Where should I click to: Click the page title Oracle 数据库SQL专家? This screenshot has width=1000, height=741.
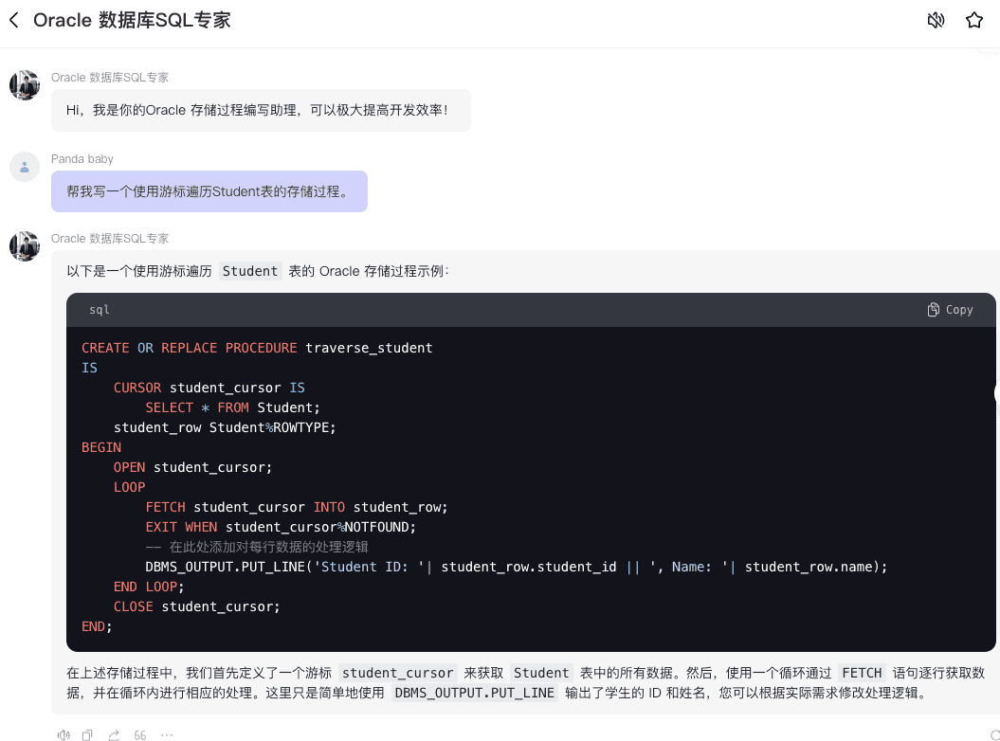pos(132,20)
